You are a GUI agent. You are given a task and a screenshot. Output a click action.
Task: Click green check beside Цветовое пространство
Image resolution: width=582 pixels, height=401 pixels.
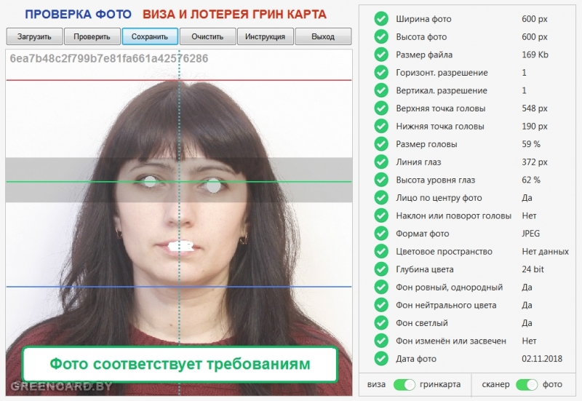pyautogui.click(x=381, y=251)
